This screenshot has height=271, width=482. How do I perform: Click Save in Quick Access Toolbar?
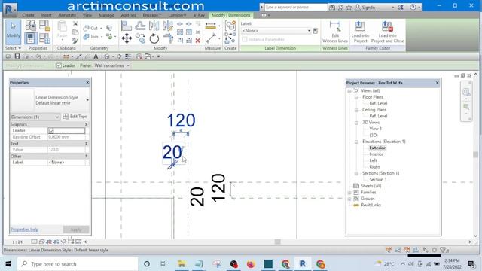[x=17, y=56]
